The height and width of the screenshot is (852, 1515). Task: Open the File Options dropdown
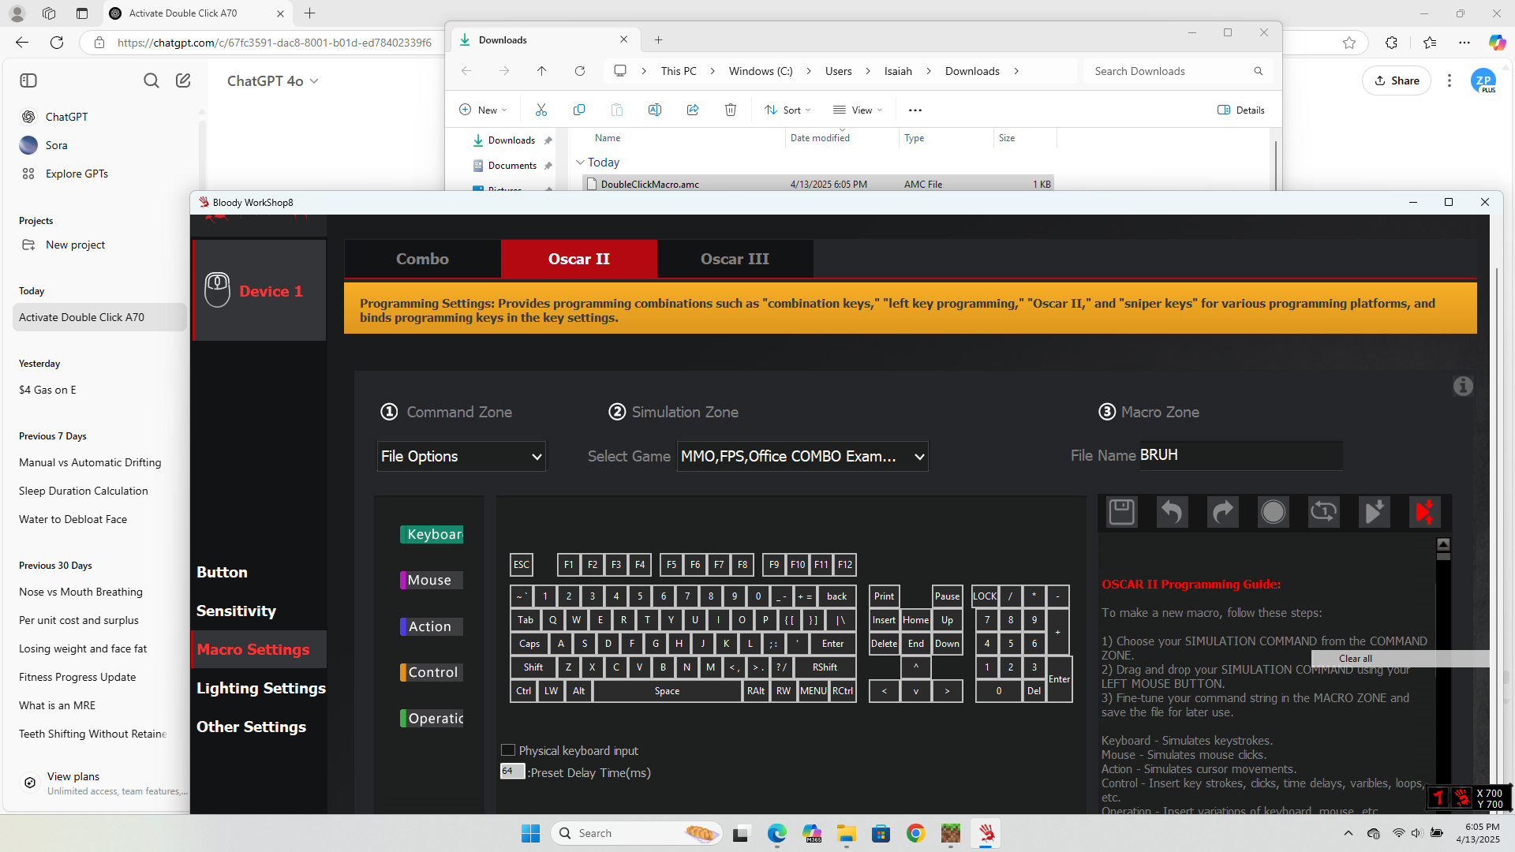pyautogui.click(x=461, y=456)
